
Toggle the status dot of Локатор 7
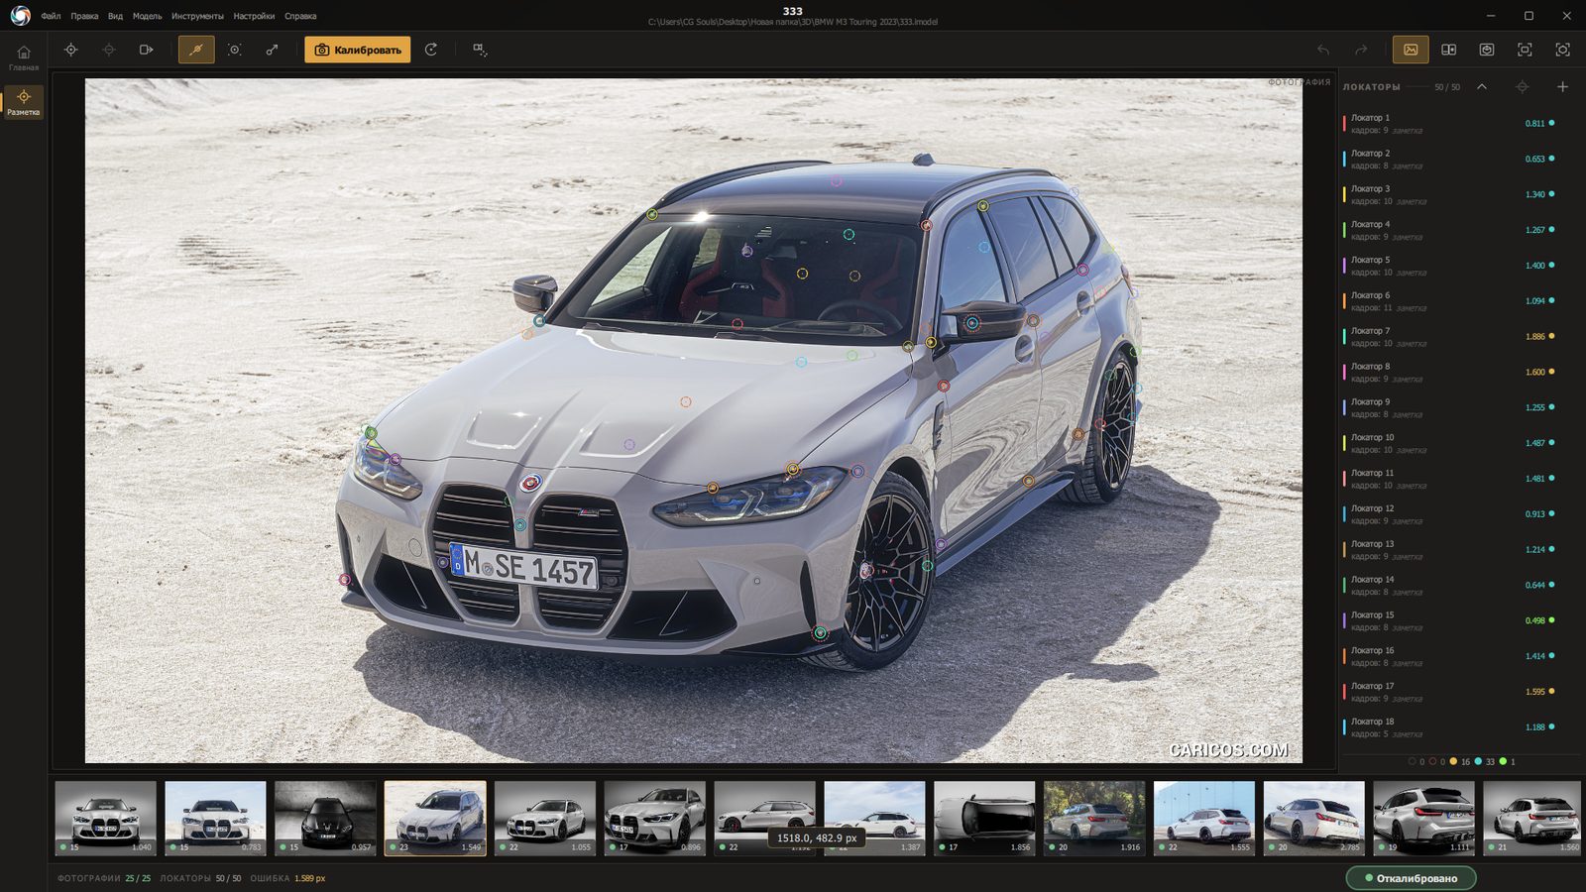[1551, 336]
